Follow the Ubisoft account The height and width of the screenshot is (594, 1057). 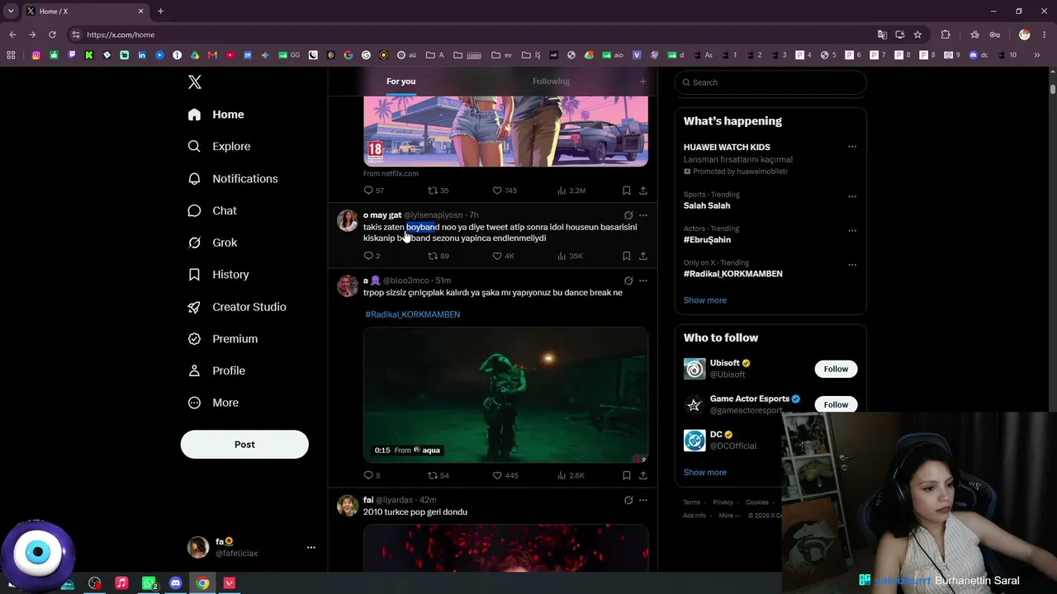click(x=836, y=369)
